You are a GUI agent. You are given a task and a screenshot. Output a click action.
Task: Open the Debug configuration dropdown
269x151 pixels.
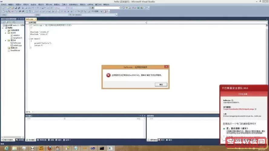[x=60, y=8]
